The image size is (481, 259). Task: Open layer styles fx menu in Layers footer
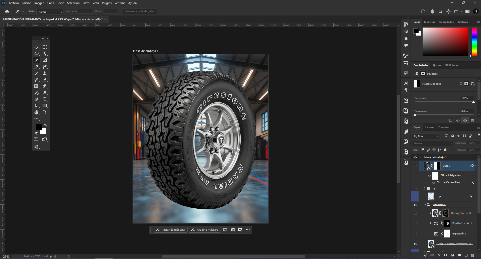coord(439,255)
